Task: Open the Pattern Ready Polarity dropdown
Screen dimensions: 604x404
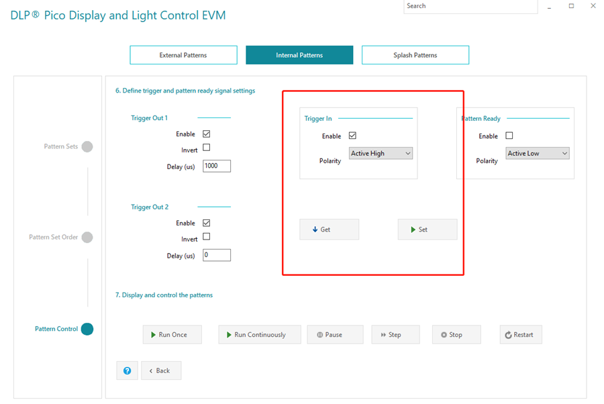Action: [x=538, y=153]
